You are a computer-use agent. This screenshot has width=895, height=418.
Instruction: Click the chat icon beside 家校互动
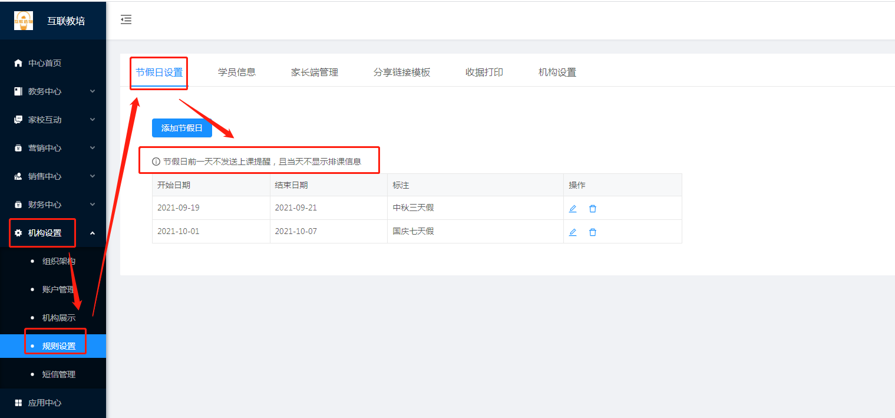click(18, 120)
